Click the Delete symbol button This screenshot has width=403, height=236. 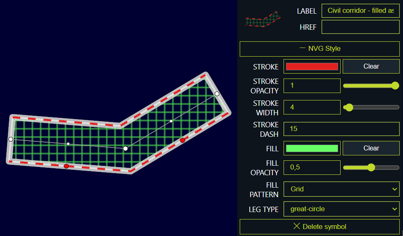(320, 226)
